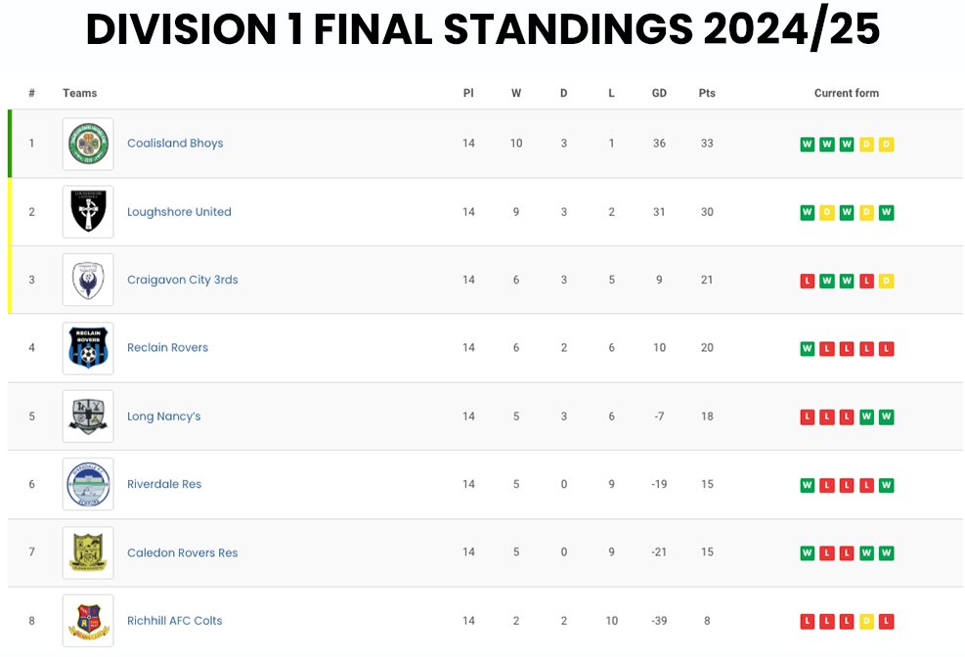Click Richhill AFC Colts' yellow D form badge
The height and width of the screenshot is (657, 965).
pyautogui.click(x=866, y=622)
